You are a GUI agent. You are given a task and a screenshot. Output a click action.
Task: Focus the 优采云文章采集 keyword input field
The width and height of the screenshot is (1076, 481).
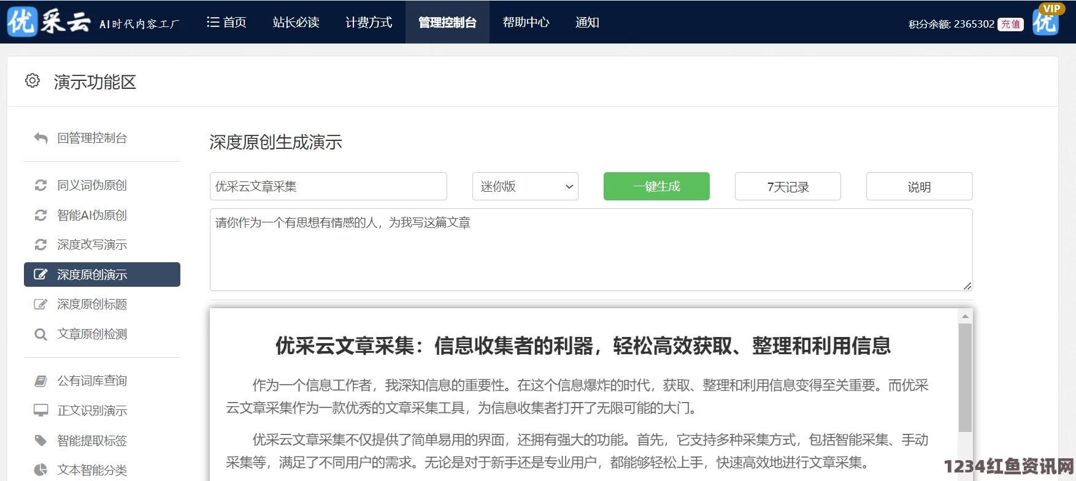tap(328, 186)
